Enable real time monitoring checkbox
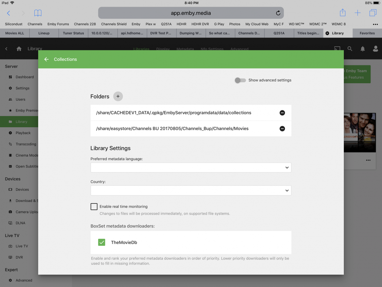 pyautogui.click(x=94, y=207)
